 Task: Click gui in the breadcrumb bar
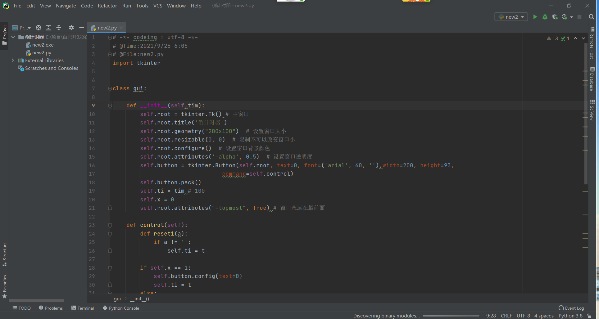[117, 299]
